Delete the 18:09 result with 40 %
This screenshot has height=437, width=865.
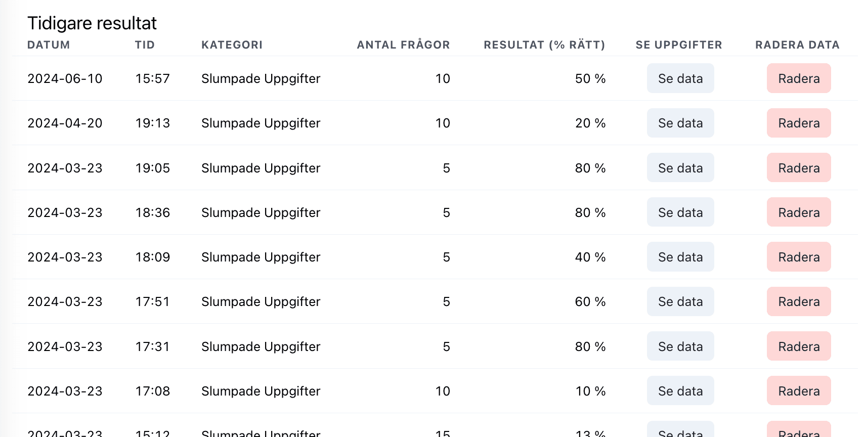coord(798,257)
